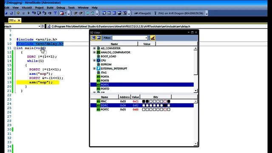Click the first view-mode icon in IO View

(x=93, y=38)
